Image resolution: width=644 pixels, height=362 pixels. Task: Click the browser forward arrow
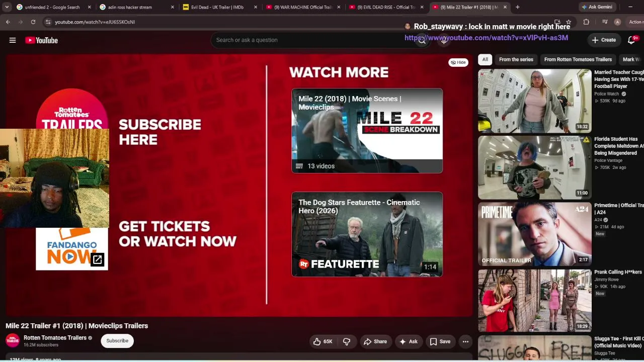pyautogui.click(x=21, y=22)
